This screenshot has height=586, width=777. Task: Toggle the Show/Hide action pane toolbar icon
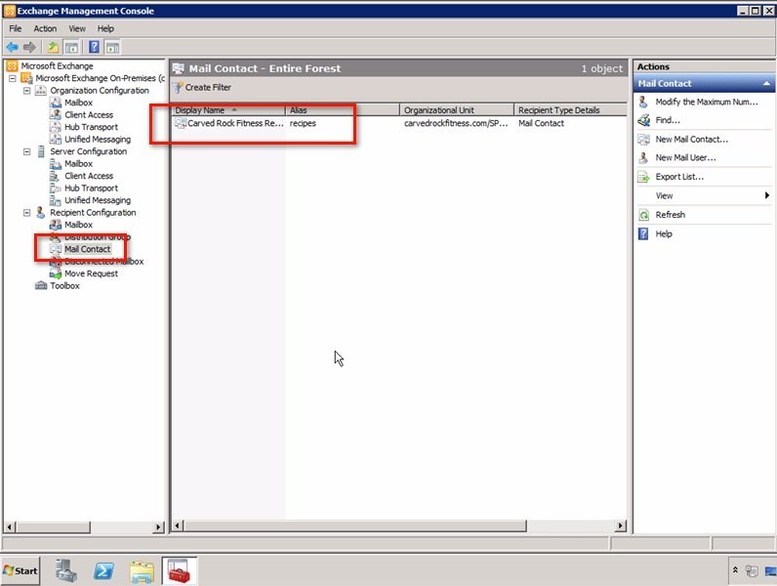[112, 48]
